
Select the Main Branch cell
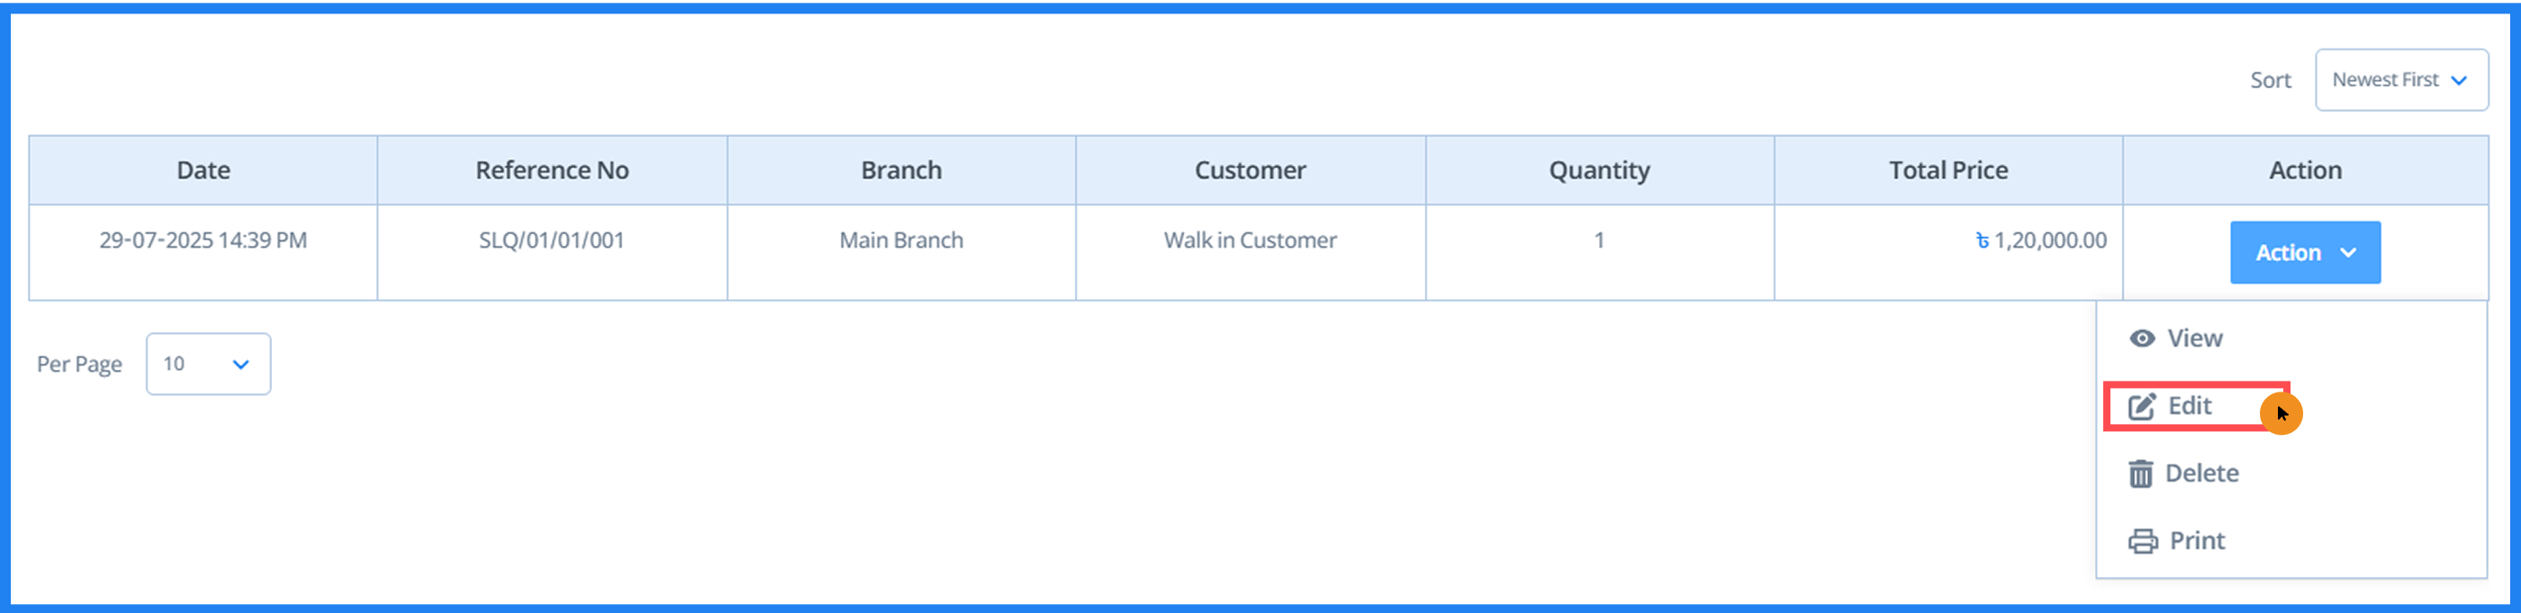pyautogui.click(x=900, y=239)
